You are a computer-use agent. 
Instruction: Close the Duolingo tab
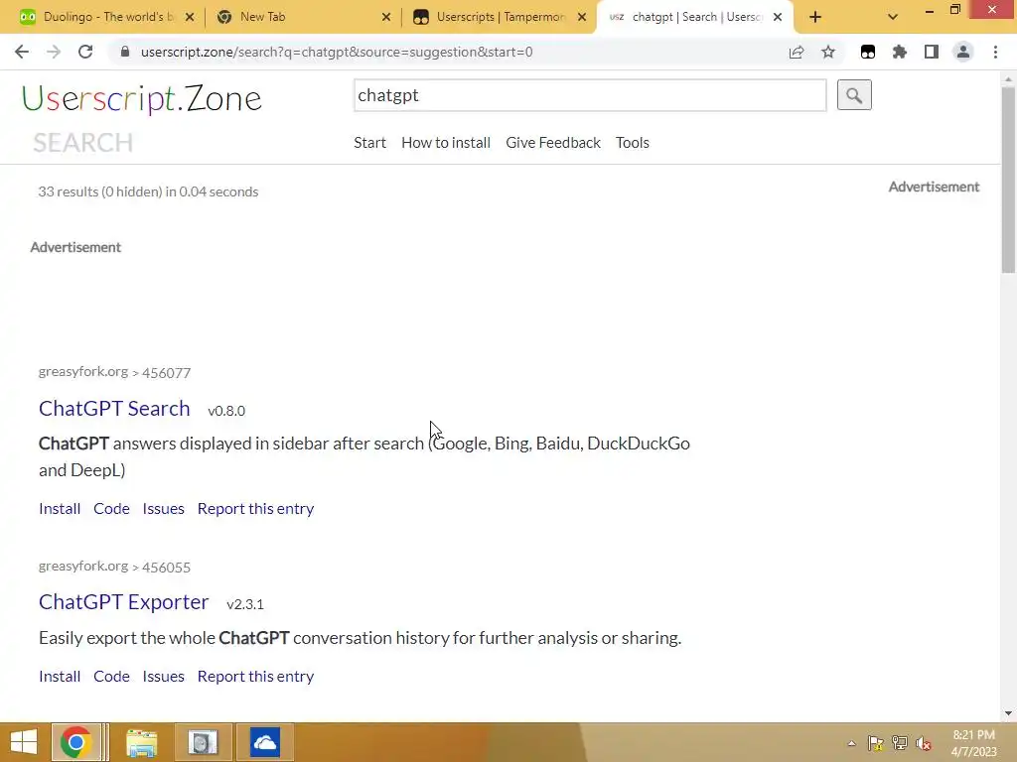(190, 17)
